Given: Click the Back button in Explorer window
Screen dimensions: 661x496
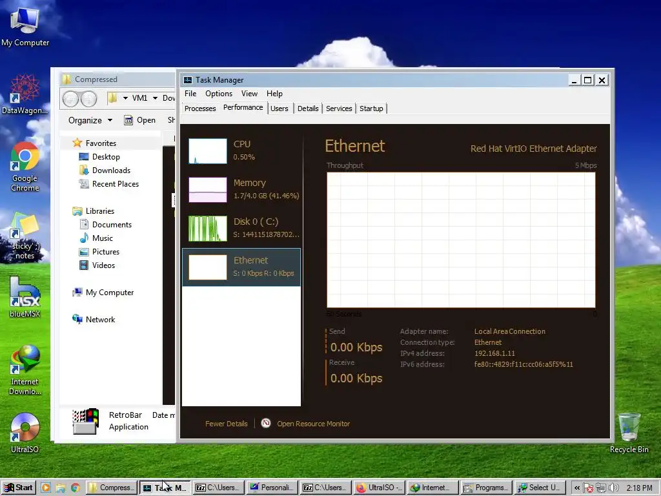Looking at the screenshot, I should coord(71,99).
